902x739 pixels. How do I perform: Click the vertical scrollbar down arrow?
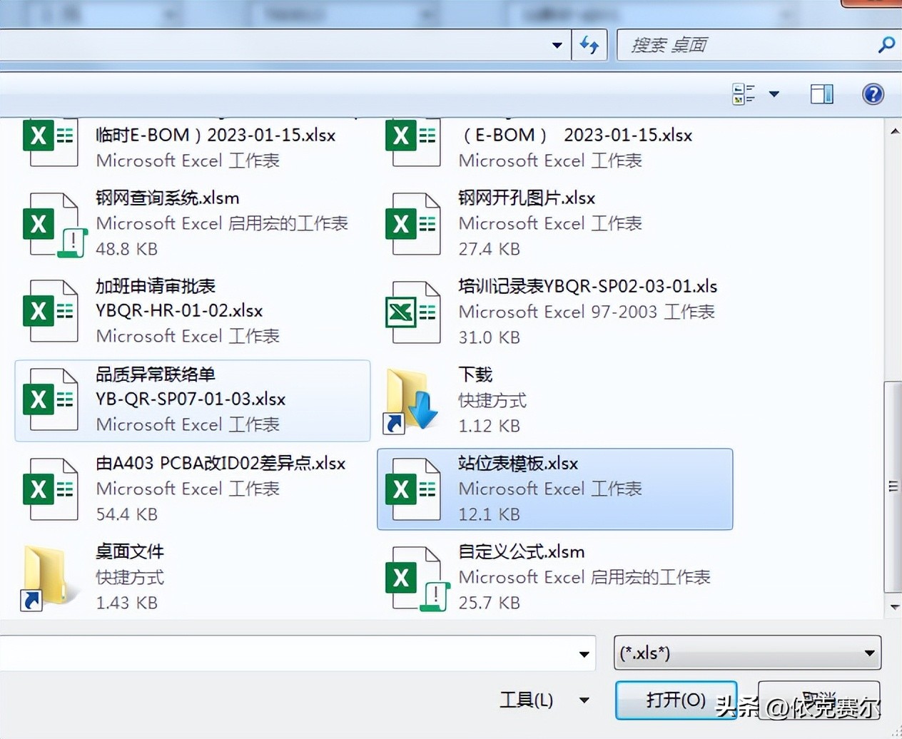(894, 607)
